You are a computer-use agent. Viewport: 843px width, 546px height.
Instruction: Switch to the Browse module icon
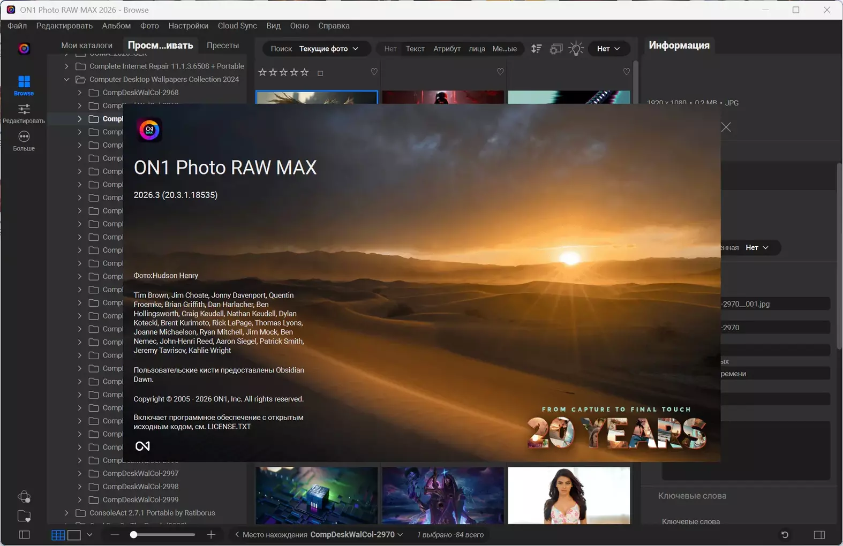pyautogui.click(x=24, y=82)
